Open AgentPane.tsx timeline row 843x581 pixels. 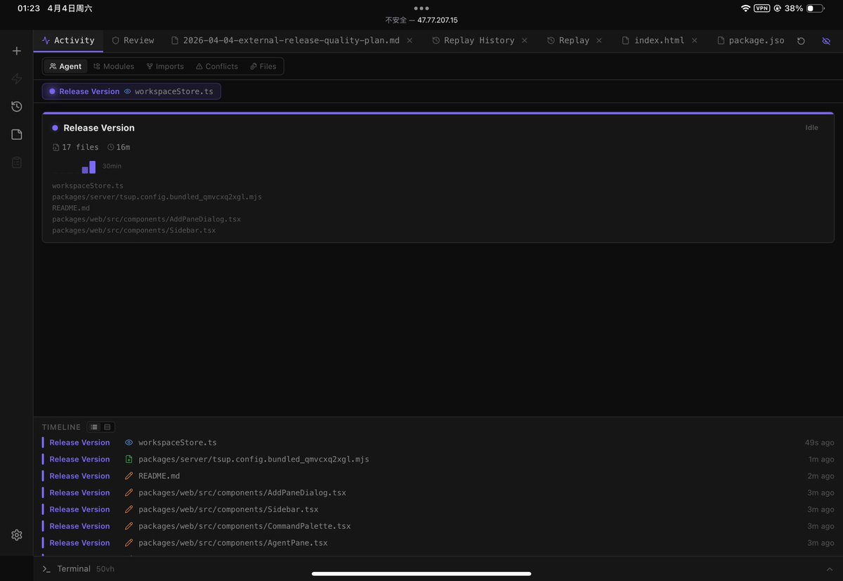tap(438, 543)
